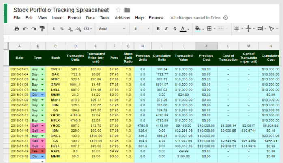Click the 'All changes saved in Drive' text
The height and width of the screenshot is (163, 283).
pyautogui.click(x=195, y=18)
